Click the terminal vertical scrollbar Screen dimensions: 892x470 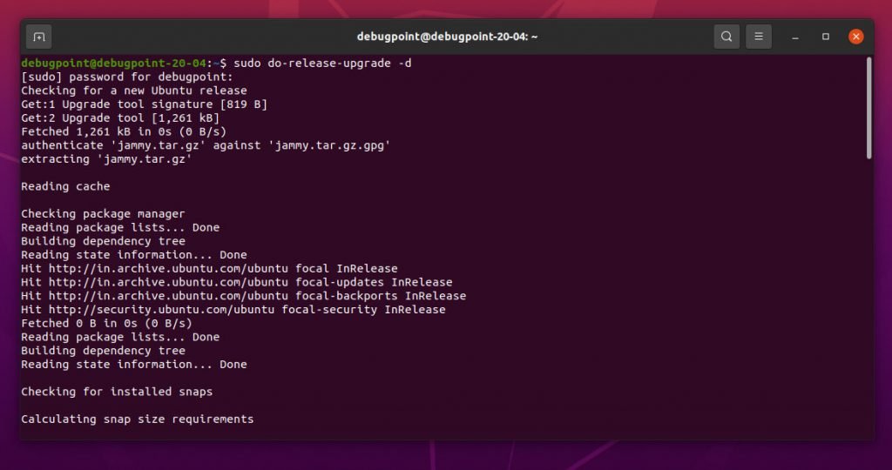(x=868, y=108)
